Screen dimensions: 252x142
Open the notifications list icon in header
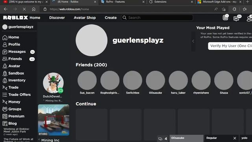(225, 17)
